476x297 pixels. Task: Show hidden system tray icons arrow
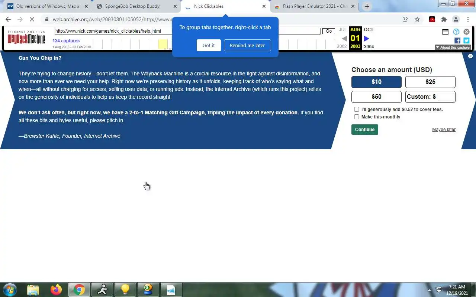(x=429, y=290)
